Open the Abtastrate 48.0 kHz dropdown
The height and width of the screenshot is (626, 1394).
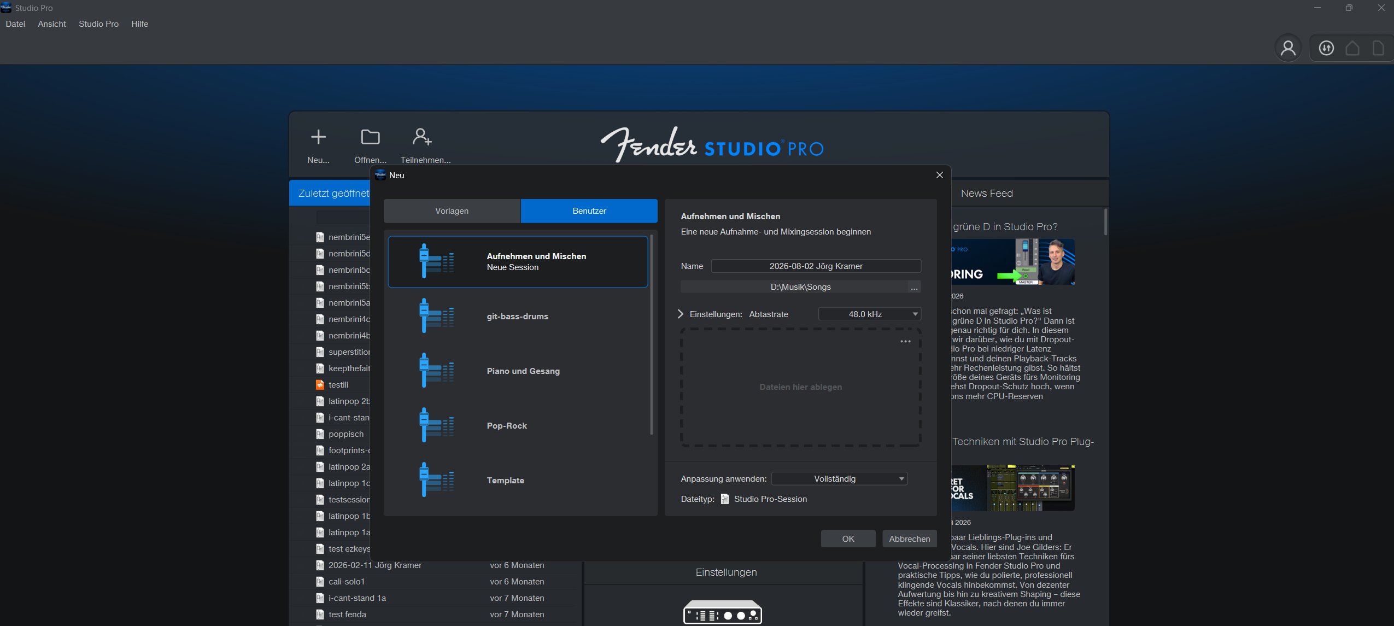[x=869, y=314]
